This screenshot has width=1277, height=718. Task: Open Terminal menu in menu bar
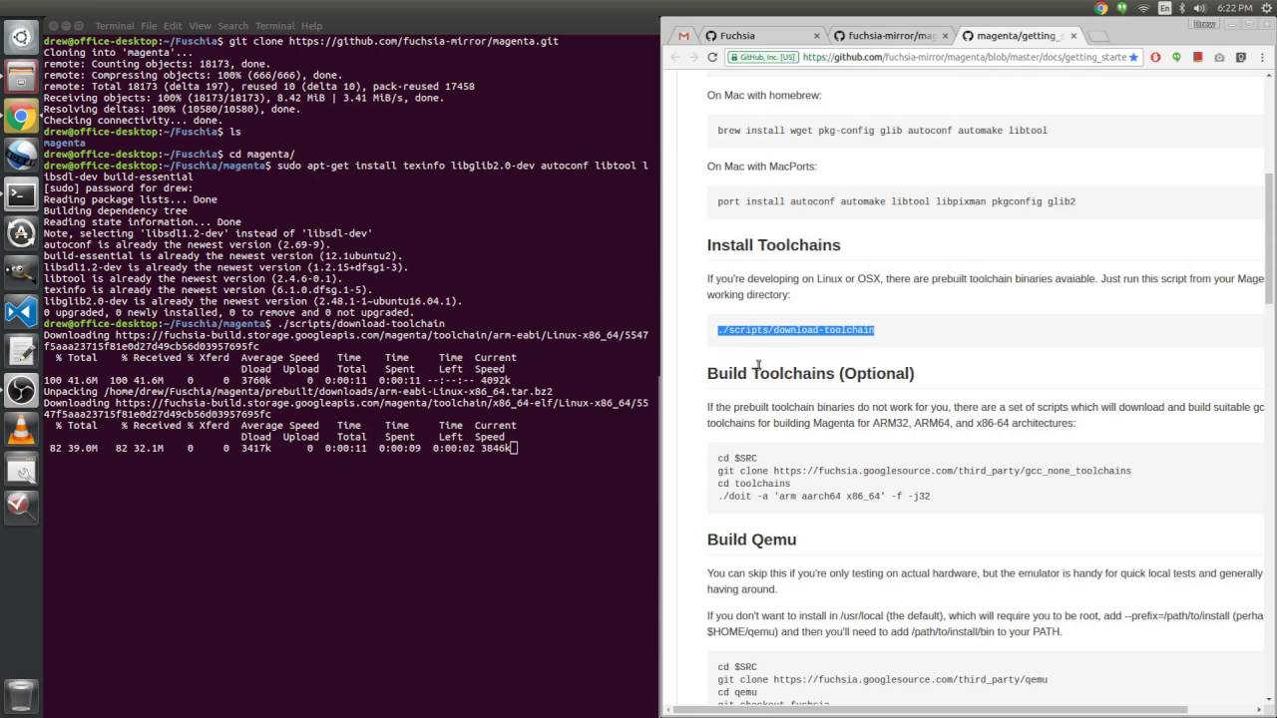276,26
